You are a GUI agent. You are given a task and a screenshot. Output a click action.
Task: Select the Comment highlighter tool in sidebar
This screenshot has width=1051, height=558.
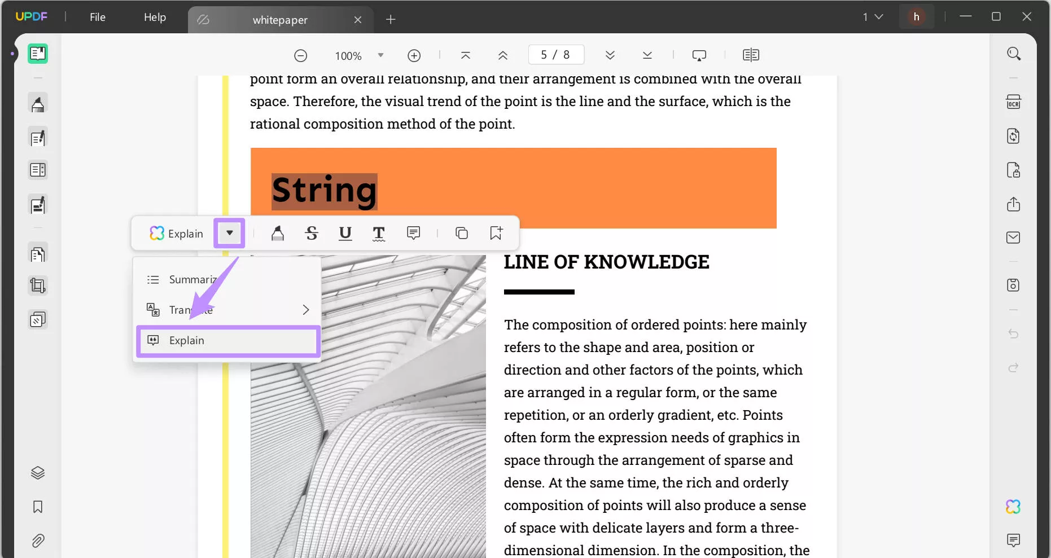click(38, 104)
